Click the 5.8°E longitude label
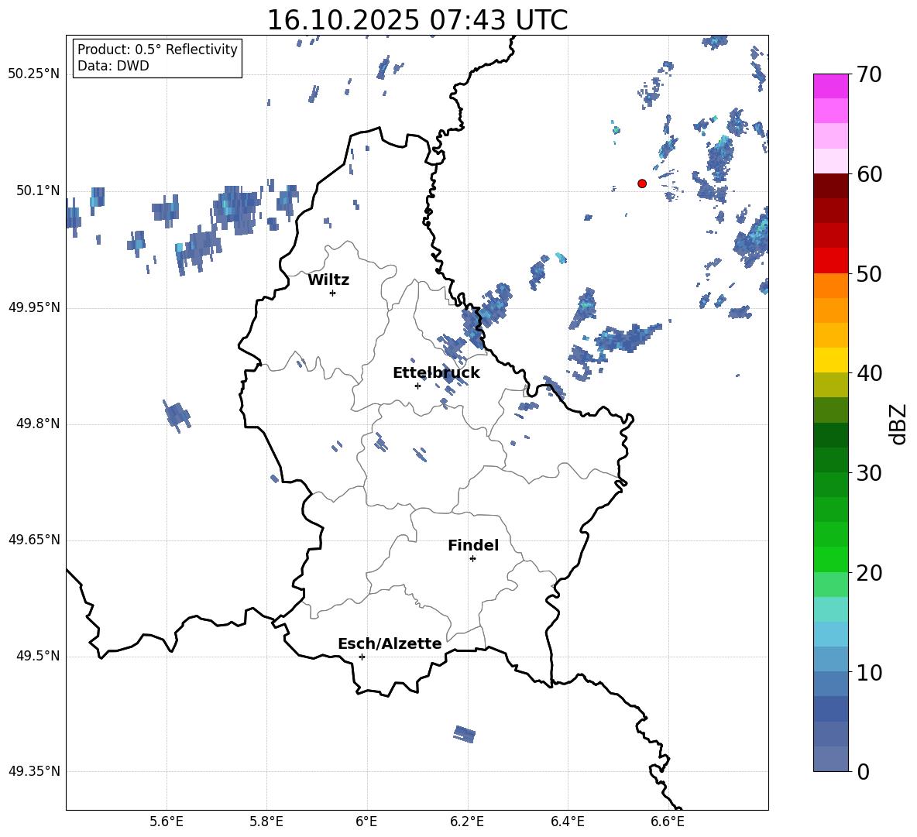This screenshot has width=917, height=837. tap(266, 822)
